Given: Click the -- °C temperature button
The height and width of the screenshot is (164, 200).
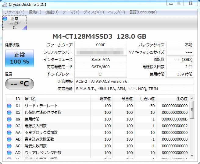Looking at the screenshot, I should tap(20, 84).
